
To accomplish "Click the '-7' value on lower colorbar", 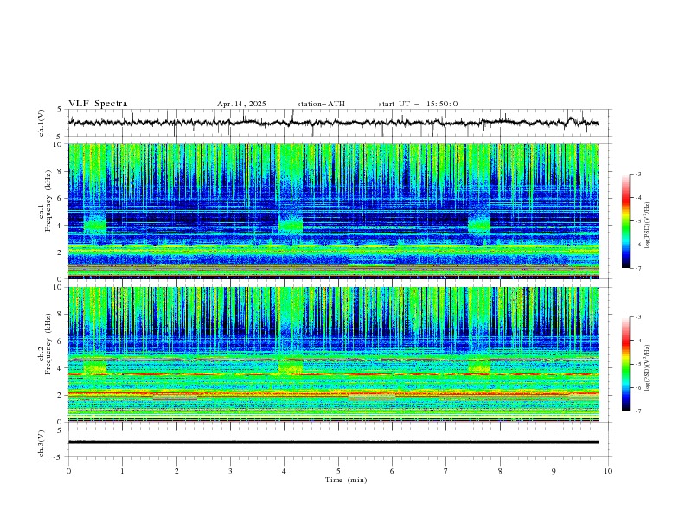I will (x=637, y=411).
